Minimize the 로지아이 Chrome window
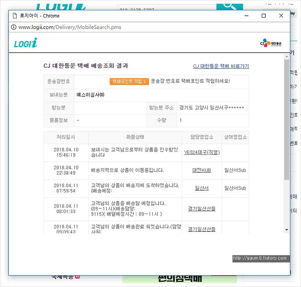The width and height of the screenshot is (301, 287). click(247, 16)
